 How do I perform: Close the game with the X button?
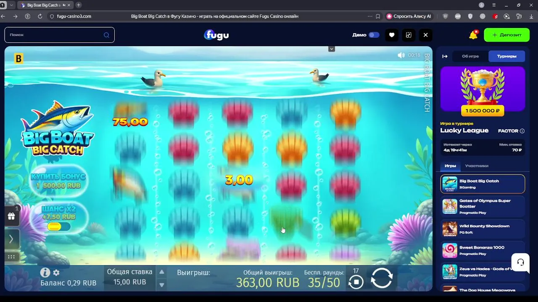425,35
